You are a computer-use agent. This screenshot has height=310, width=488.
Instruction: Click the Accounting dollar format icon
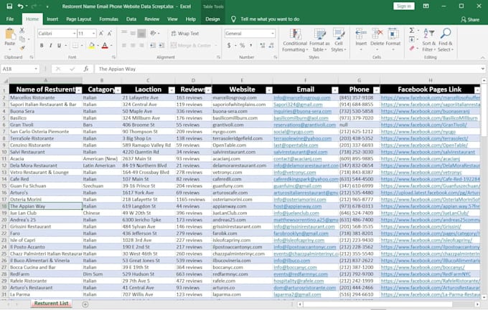point(229,45)
